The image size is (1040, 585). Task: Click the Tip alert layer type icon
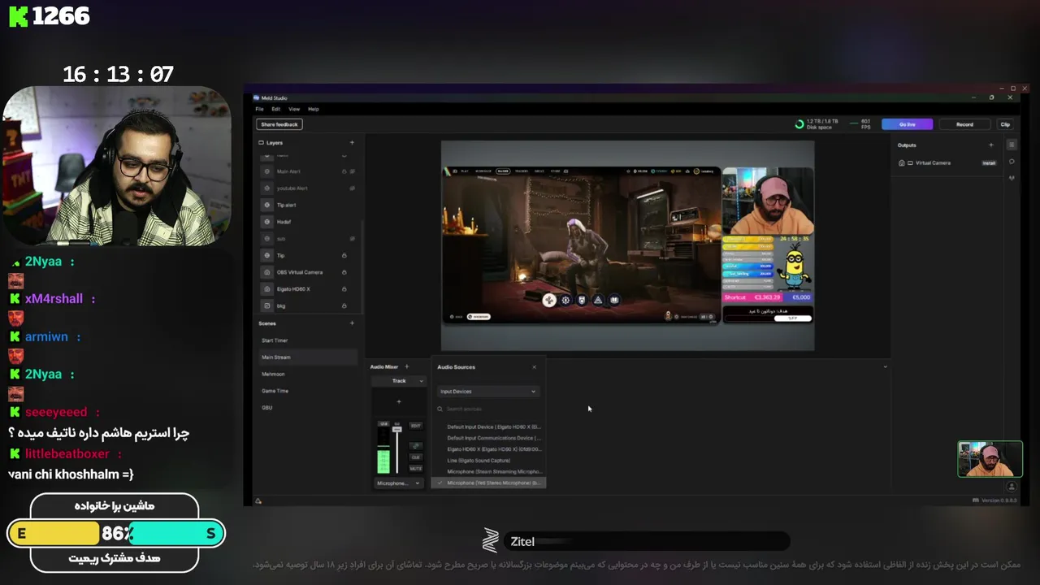click(x=266, y=206)
